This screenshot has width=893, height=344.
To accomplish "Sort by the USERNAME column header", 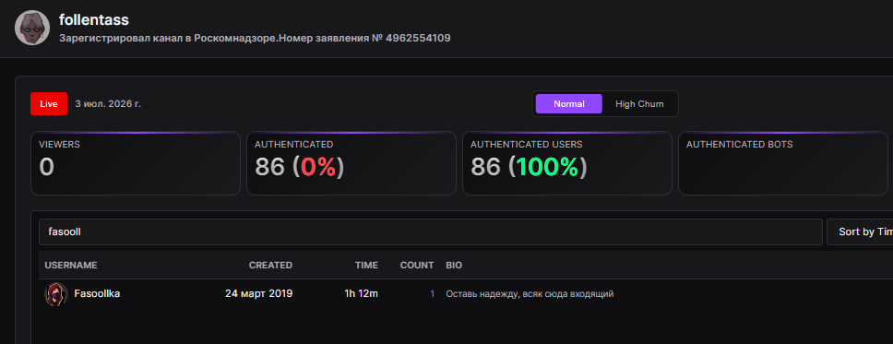I will tap(71, 266).
